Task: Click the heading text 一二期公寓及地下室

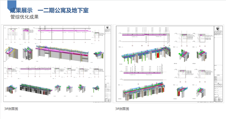Action: 63,11
